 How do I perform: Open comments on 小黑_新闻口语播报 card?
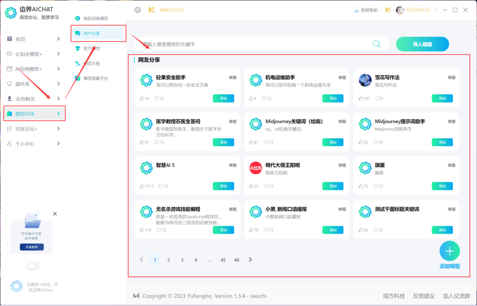[x=266, y=230]
